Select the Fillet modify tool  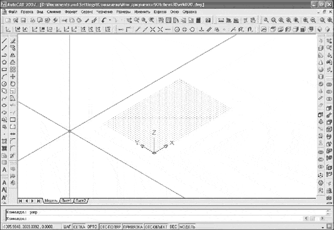point(13,148)
